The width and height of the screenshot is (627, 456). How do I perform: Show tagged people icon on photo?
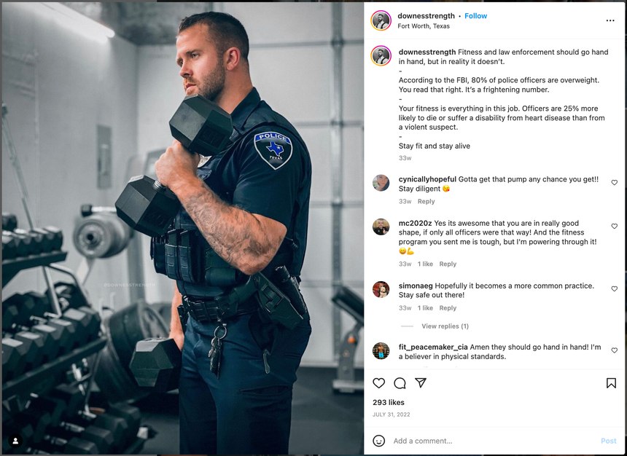pos(15,441)
